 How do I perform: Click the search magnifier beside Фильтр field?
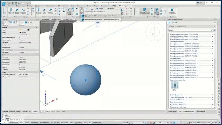click(214, 30)
